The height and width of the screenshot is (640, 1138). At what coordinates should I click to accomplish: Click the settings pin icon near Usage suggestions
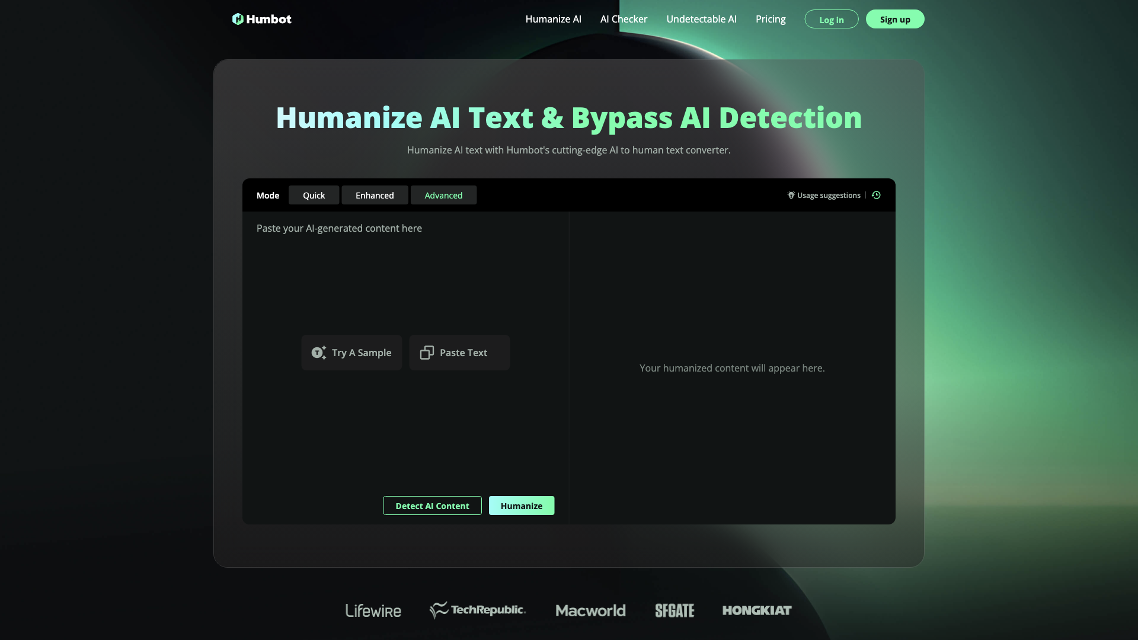coord(791,194)
